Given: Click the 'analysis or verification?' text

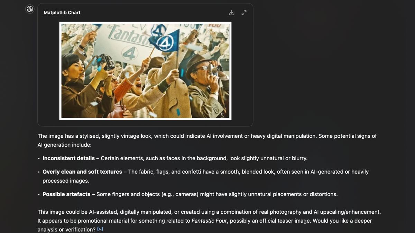Looking at the screenshot, I should 66,230.
